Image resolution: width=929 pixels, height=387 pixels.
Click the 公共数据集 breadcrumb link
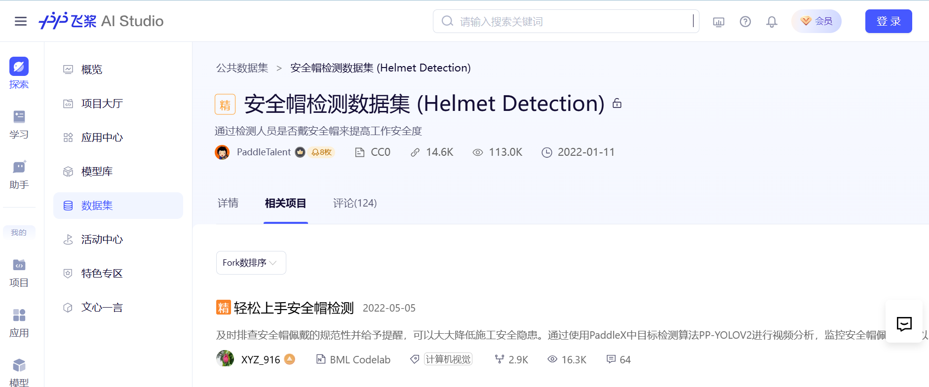(x=242, y=68)
